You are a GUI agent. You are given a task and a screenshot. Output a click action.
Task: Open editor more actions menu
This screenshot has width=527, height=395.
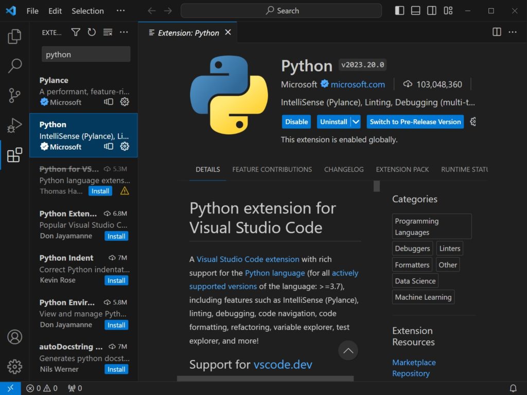pos(513,32)
